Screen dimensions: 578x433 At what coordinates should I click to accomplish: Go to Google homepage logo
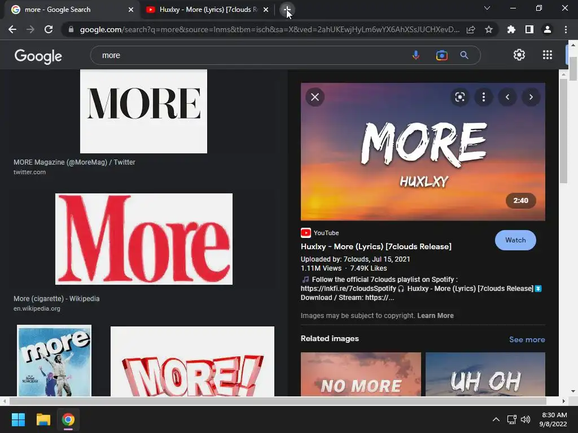tap(38, 56)
